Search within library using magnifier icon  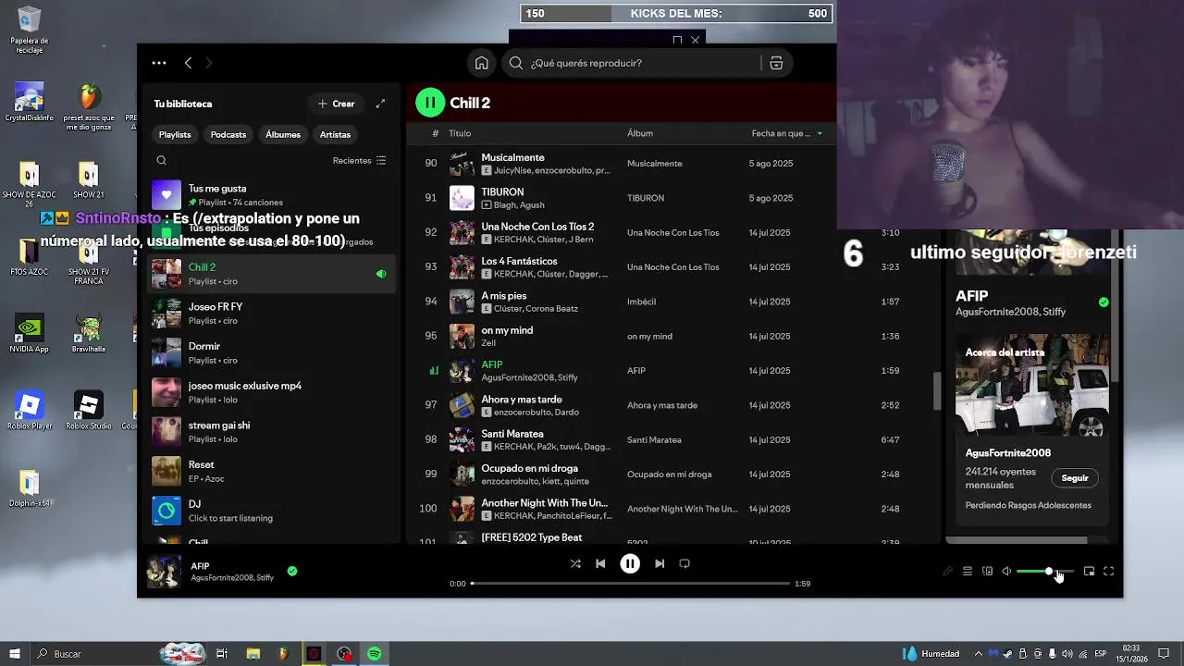[161, 161]
